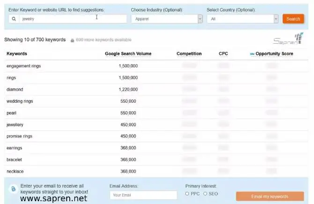Click the Opportunity Score crown icon
Image resolution: width=314 pixels, height=204 pixels.
pos(252,54)
